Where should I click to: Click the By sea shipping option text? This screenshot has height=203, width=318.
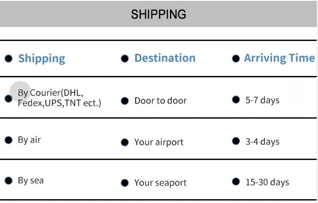point(30,181)
